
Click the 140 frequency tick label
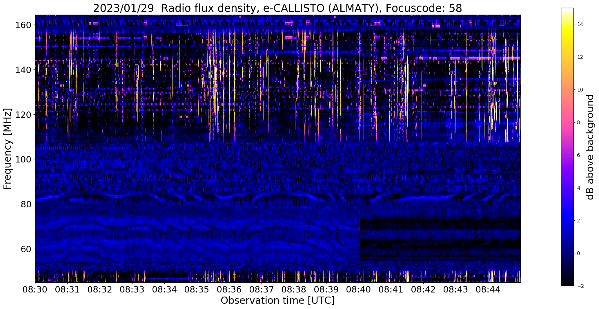[x=23, y=70]
